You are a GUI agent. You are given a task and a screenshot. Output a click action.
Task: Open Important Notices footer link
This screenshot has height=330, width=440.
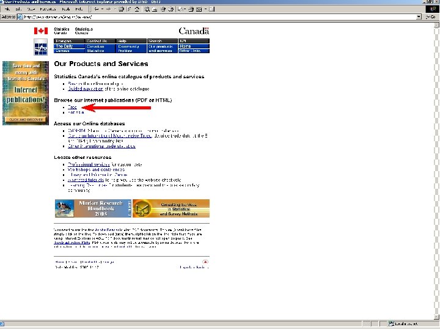pos(194,267)
